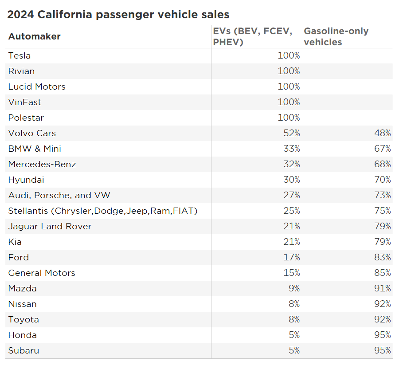Click the VinFast automaker cell
Image resolution: width=399 pixels, height=377 pixels.
tap(25, 102)
